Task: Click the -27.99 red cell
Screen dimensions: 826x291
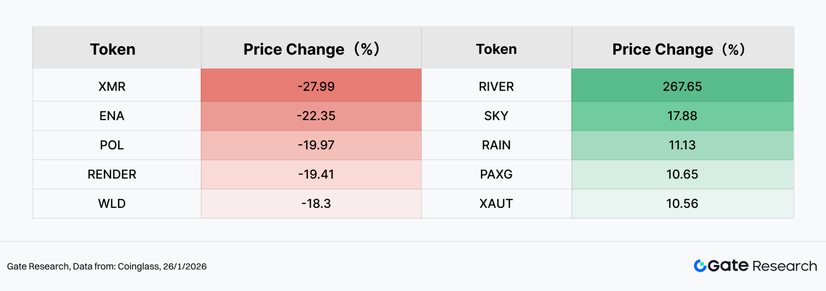Action: tap(316, 86)
